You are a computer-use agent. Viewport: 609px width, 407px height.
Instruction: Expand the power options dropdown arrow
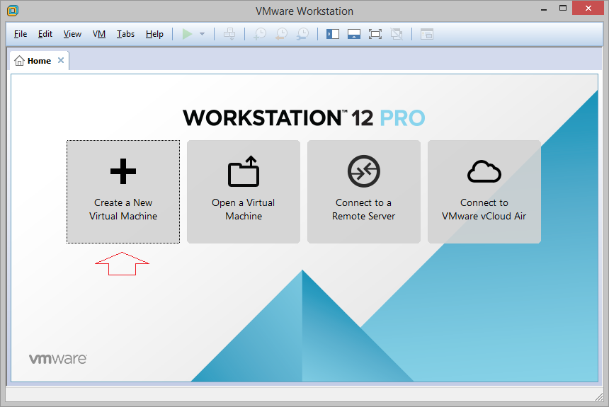(x=202, y=34)
